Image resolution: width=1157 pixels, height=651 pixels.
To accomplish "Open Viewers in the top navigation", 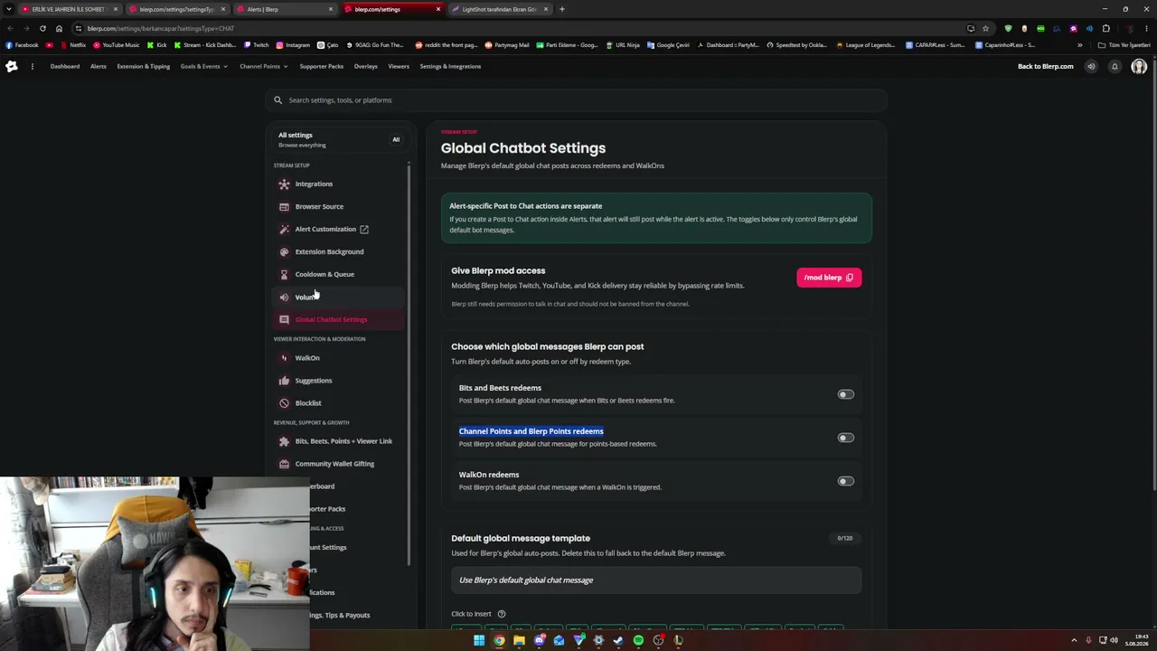I will [x=399, y=66].
